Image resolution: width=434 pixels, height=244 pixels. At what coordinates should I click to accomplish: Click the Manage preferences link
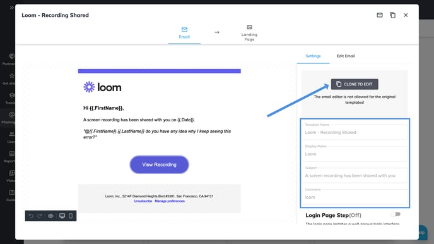(170, 201)
